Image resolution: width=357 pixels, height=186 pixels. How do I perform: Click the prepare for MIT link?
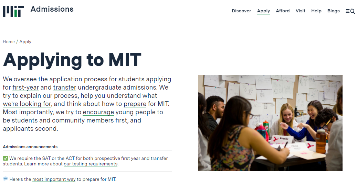[135, 104]
